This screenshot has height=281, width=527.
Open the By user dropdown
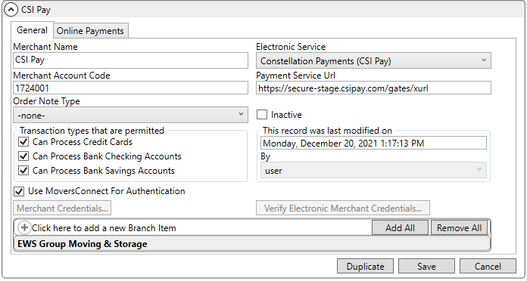pos(373,171)
